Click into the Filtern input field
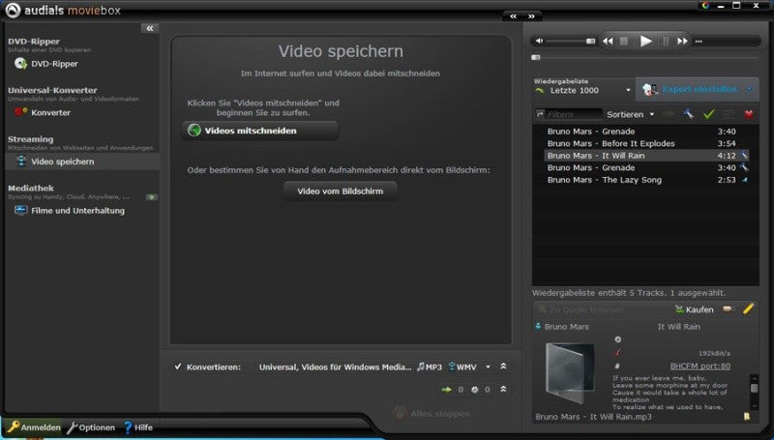Viewport: 774px width, 440px height. tap(574, 114)
